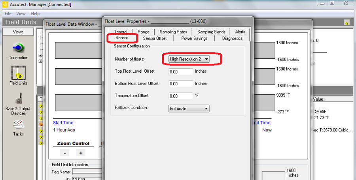Open the Fallback Condition dropdown
Image resolution: width=356 pixels, height=180 pixels.
[x=189, y=109]
